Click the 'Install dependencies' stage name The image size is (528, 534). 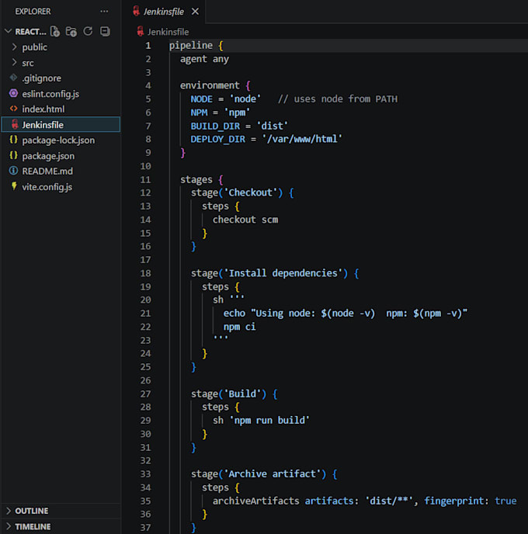283,273
